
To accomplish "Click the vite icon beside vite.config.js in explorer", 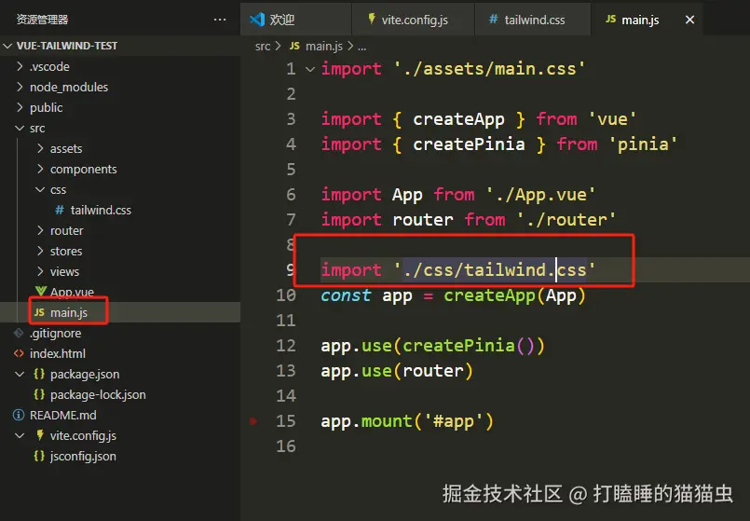I will 40,435.
